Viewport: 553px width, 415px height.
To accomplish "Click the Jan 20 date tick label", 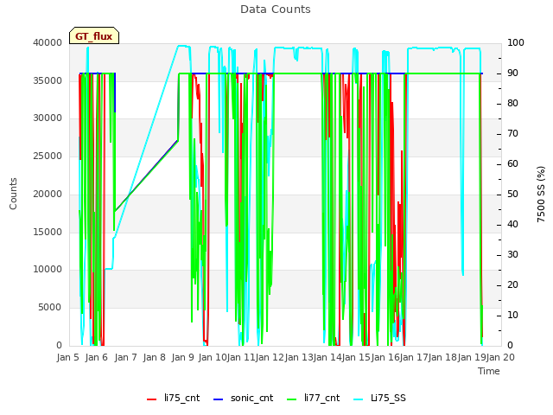I will click(500, 357).
